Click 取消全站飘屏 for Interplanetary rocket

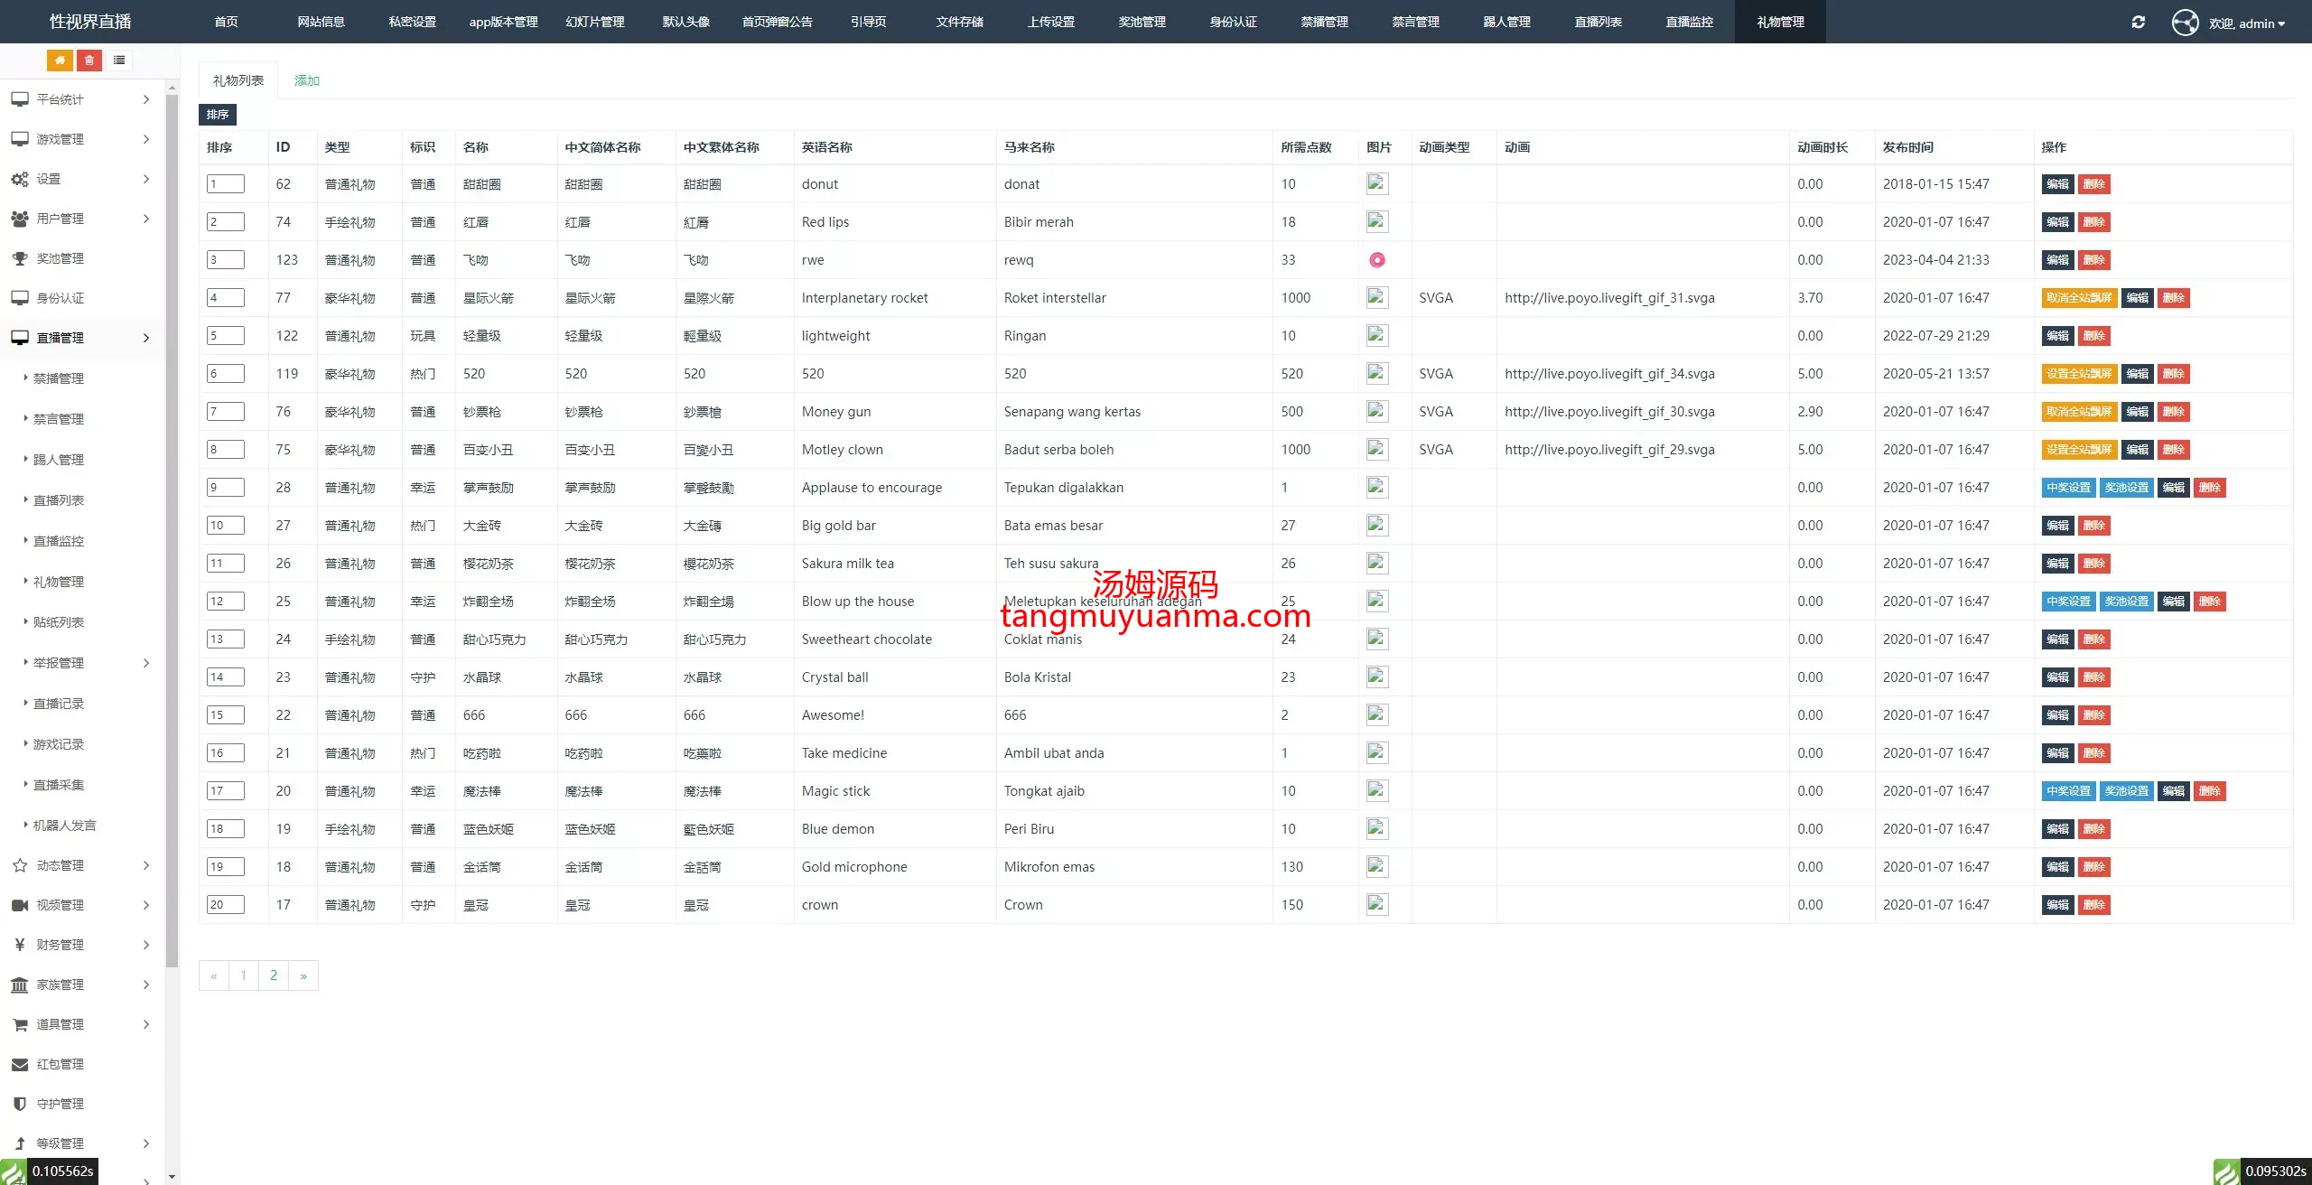pos(2079,298)
